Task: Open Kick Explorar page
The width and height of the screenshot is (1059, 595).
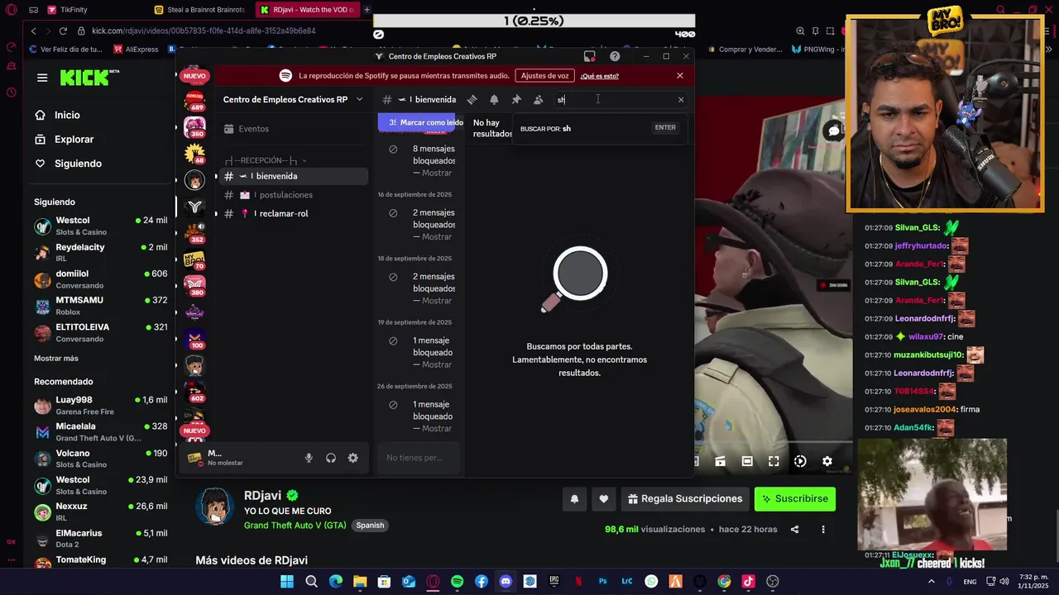Action: pos(74,139)
